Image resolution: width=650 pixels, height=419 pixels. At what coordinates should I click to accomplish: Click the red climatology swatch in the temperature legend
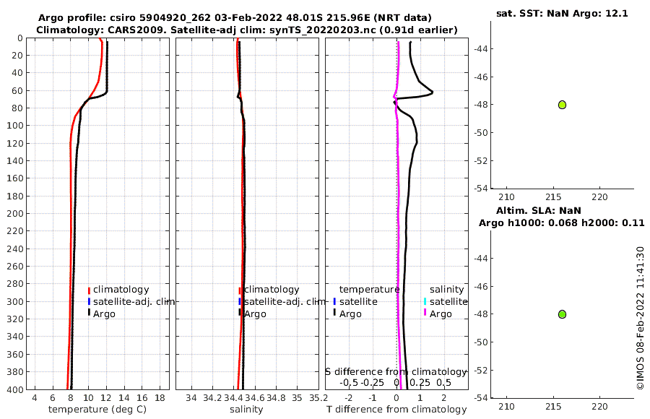(x=89, y=290)
